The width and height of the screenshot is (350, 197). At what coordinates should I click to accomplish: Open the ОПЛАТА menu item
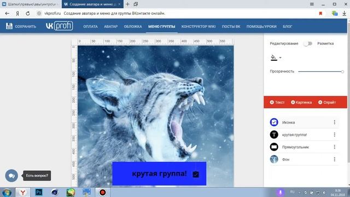tap(90, 26)
